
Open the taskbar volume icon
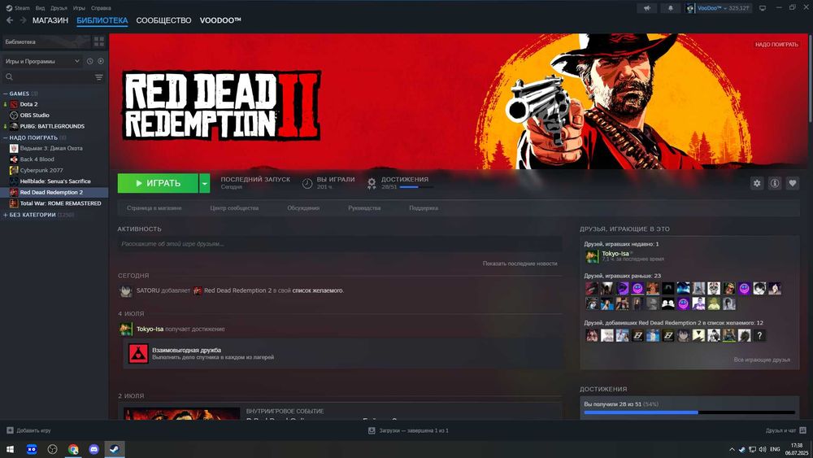(x=763, y=449)
